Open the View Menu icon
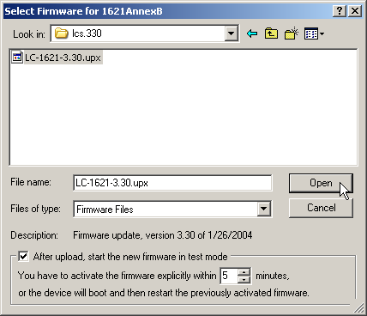The height and width of the screenshot is (316, 367). coord(314,33)
